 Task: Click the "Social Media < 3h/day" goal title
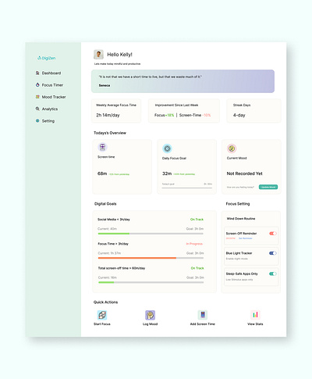114,220
